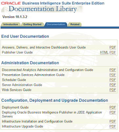Click 'Business Intelligence Suite Enterprise Edition' header text

coord(63,3)
